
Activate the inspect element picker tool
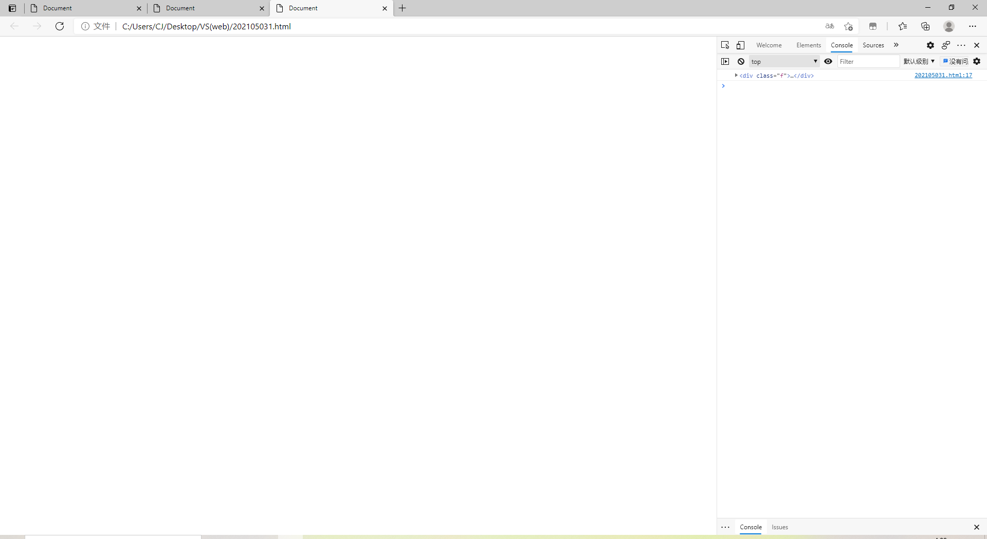pos(725,45)
